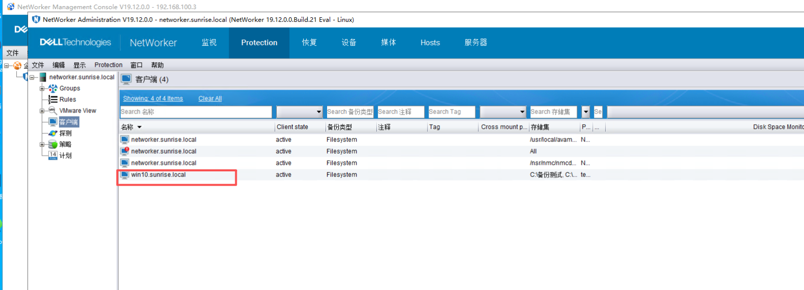804x290 pixels.
Task: Focus the Search Tag field
Action: (452, 112)
